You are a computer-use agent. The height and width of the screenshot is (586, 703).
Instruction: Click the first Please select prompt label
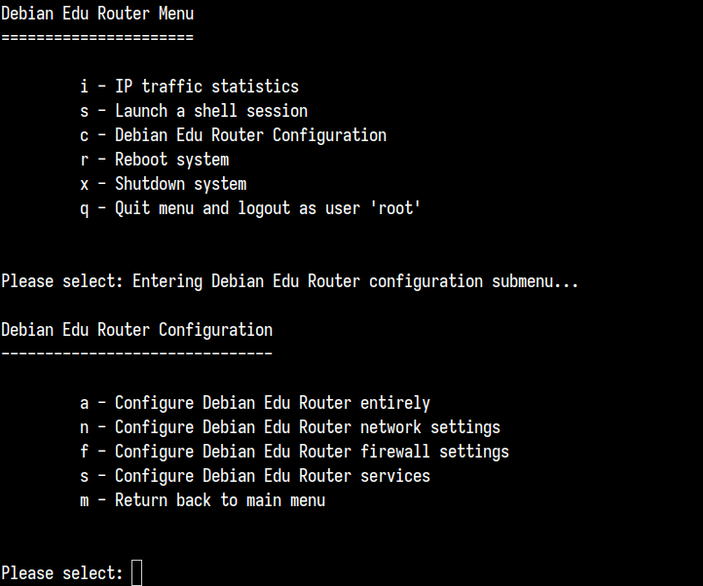pos(62,281)
